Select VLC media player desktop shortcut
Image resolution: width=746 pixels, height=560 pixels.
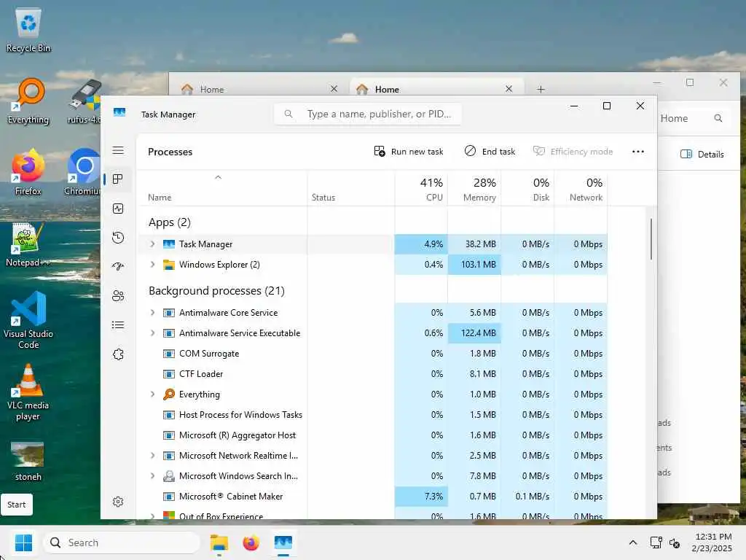coord(28,392)
